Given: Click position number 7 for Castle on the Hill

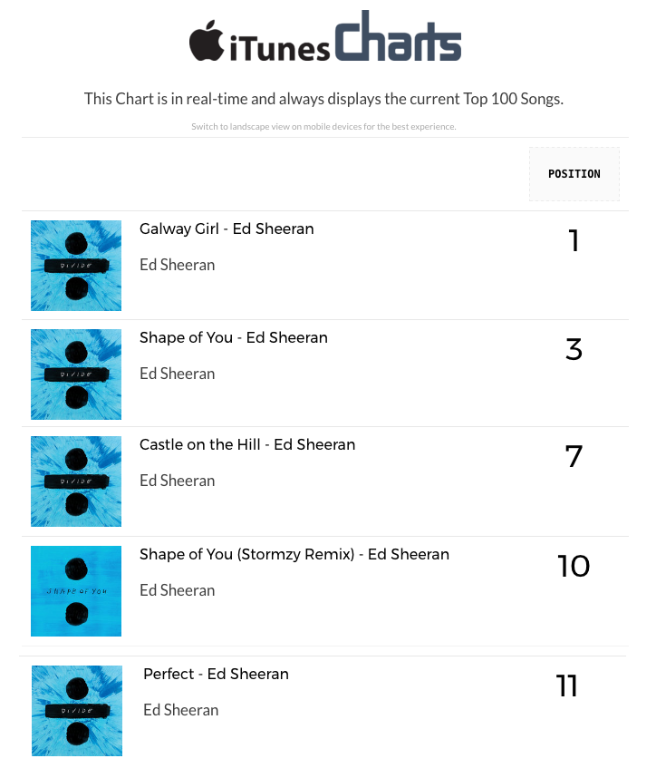Looking at the screenshot, I should [574, 456].
